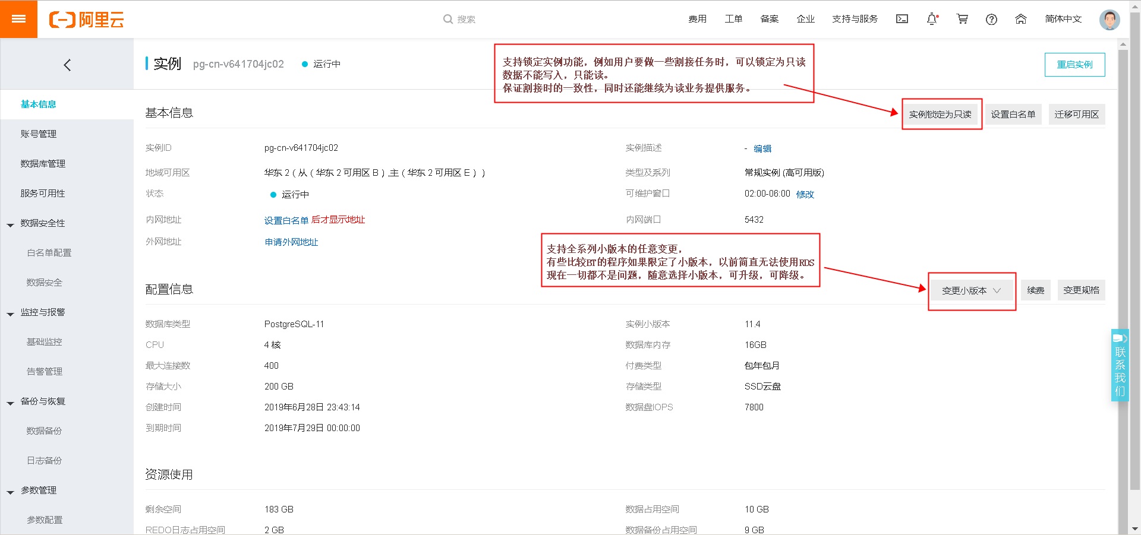This screenshot has width=1141, height=535.
Task: Select 基本信息 in the sidebar
Action: coord(39,105)
